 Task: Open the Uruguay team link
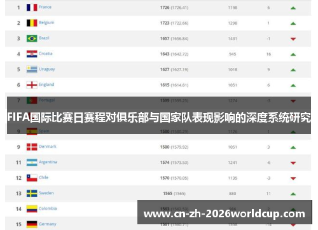tap(47, 69)
